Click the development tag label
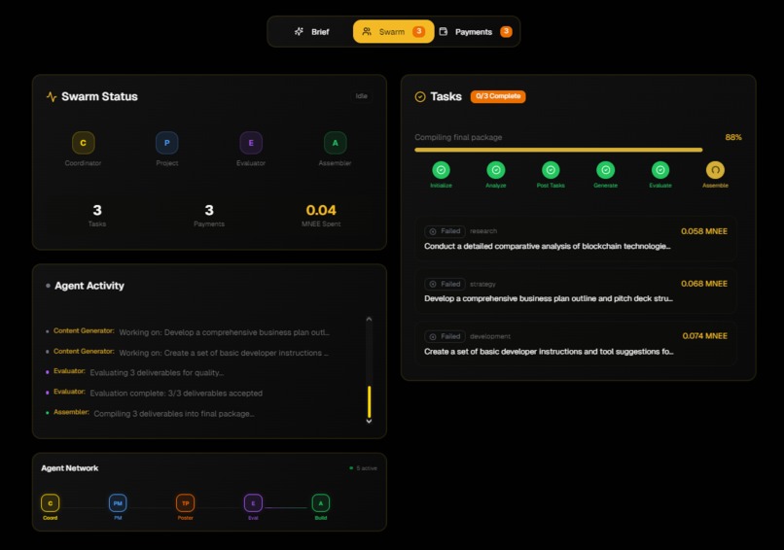Image resolution: width=784 pixels, height=550 pixels. (490, 336)
